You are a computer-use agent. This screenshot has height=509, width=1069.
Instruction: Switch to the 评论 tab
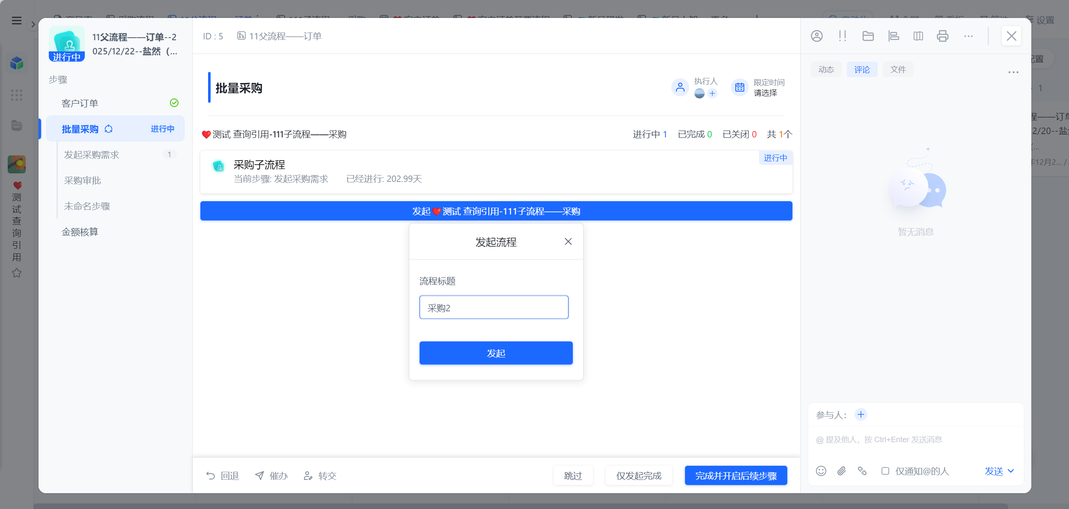862,69
